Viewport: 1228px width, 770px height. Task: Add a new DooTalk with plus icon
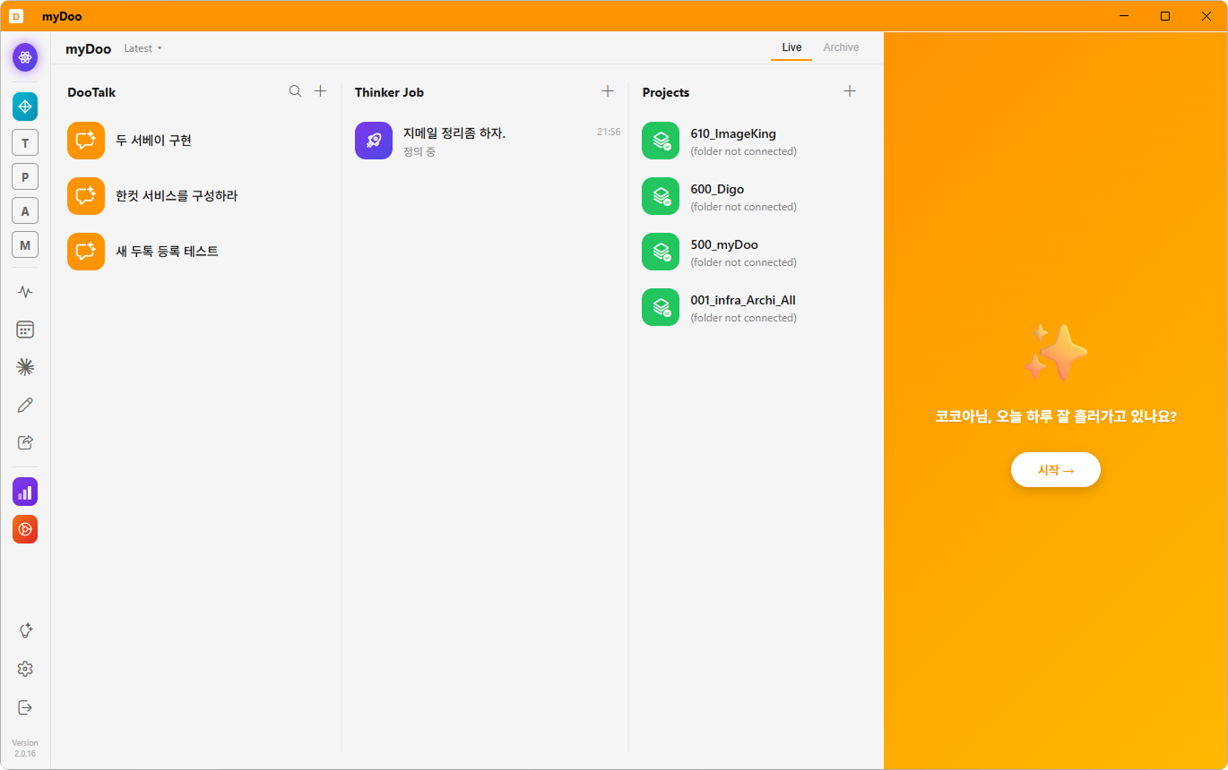coord(321,91)
